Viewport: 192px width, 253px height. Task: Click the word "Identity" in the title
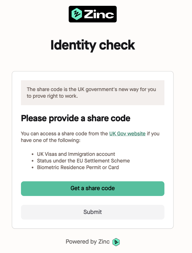pos(71,45)
